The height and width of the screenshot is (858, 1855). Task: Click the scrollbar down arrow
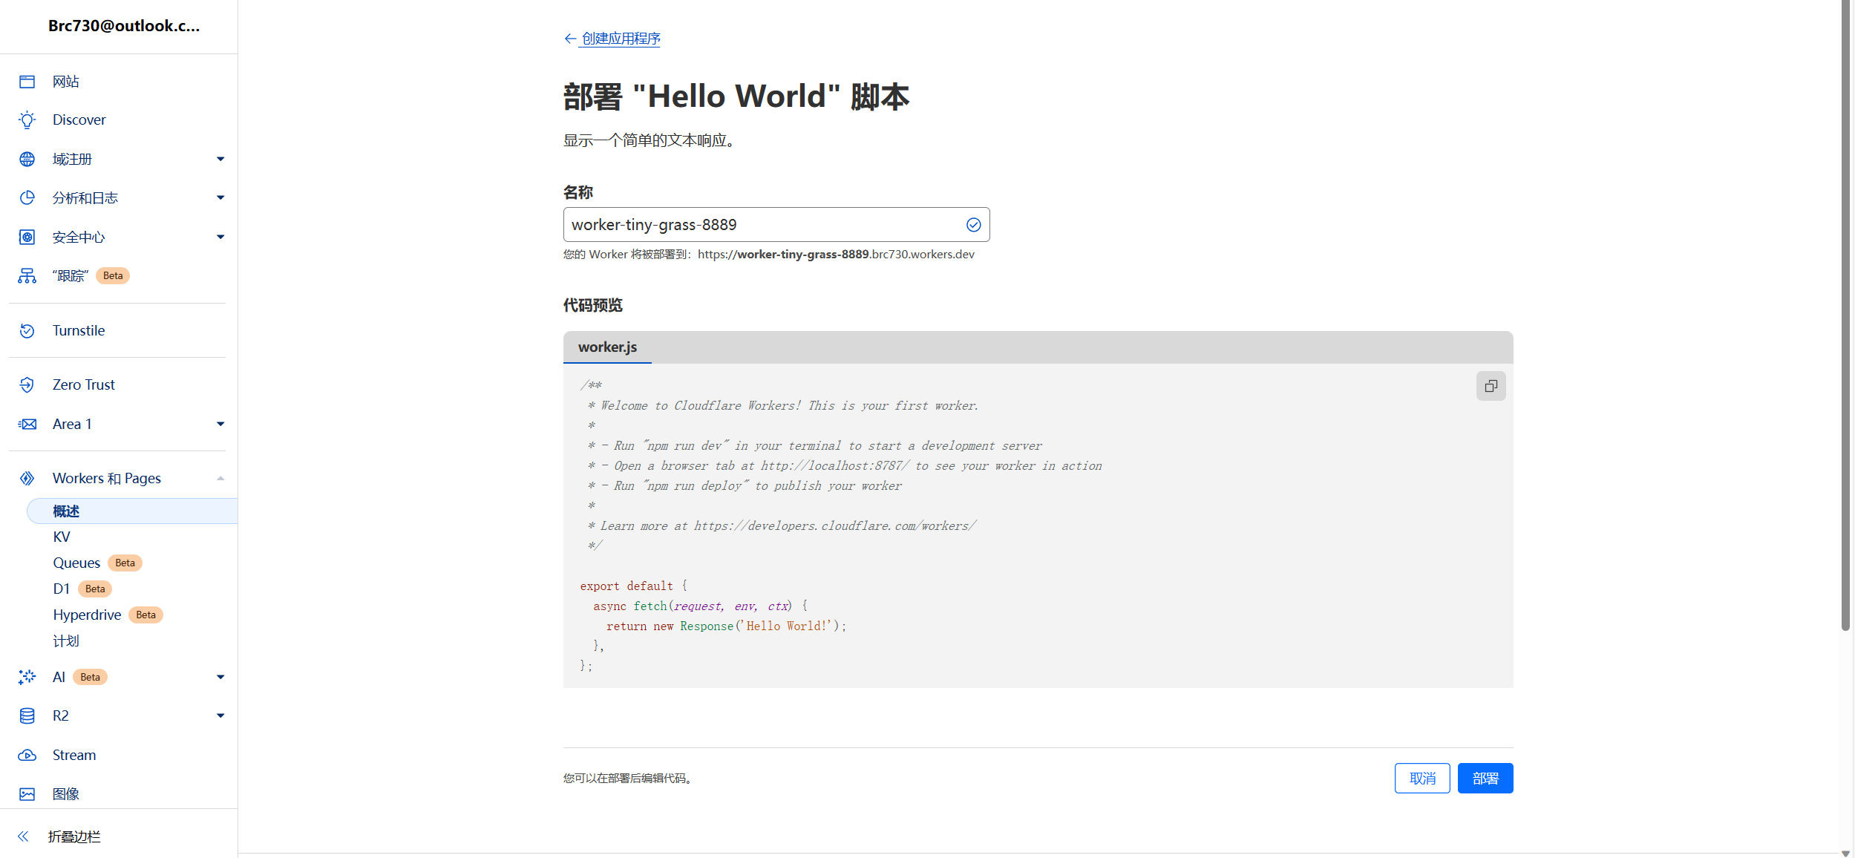coord(1845,853)
